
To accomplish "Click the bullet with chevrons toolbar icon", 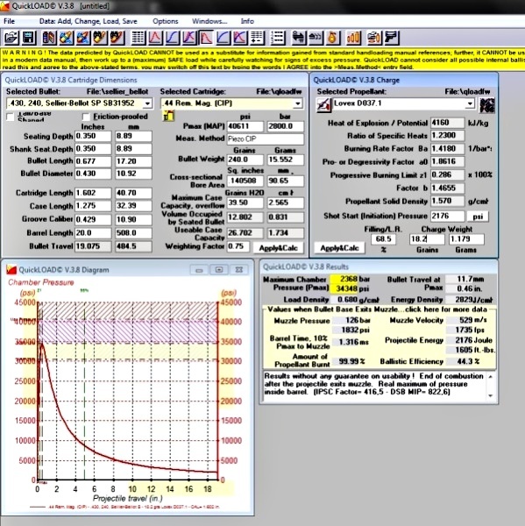I will [x=316, y=37].
